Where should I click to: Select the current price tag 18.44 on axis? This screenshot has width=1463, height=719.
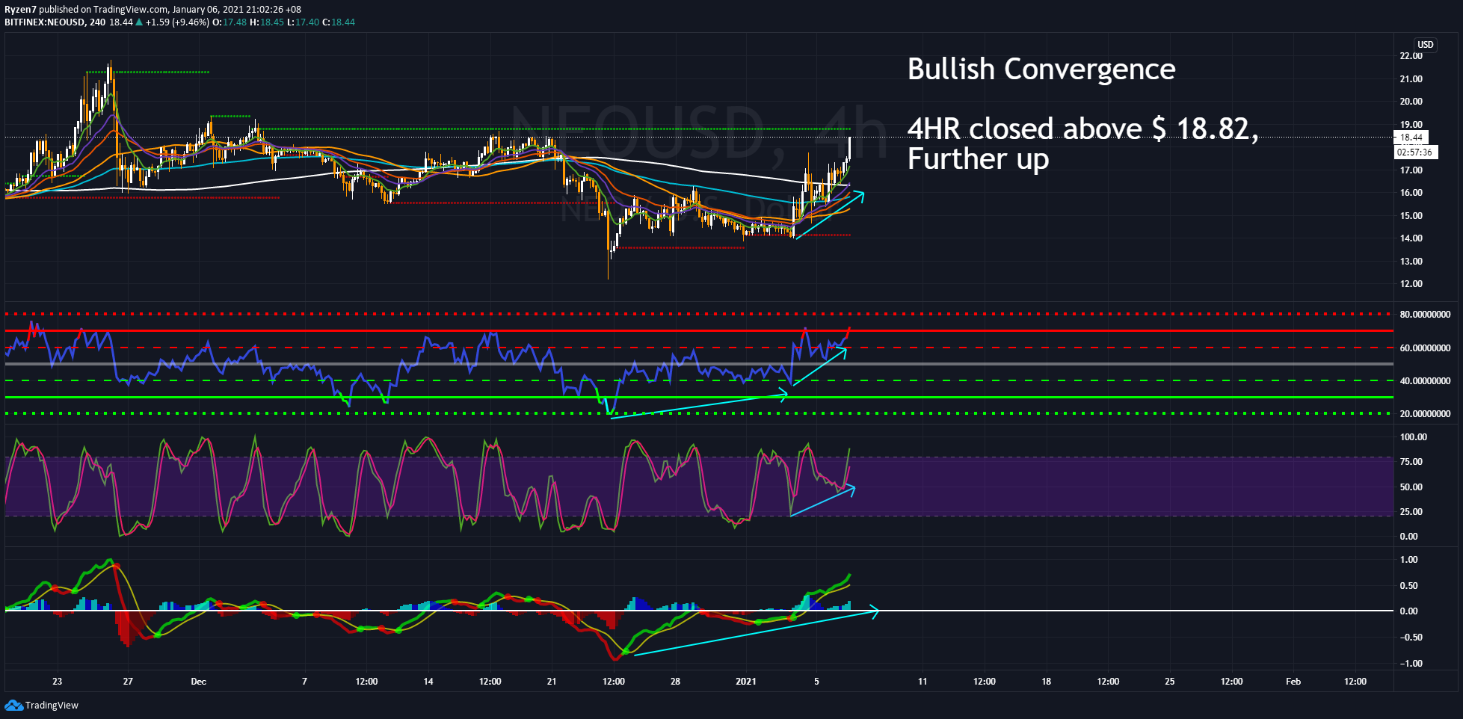coord(1411,138)
